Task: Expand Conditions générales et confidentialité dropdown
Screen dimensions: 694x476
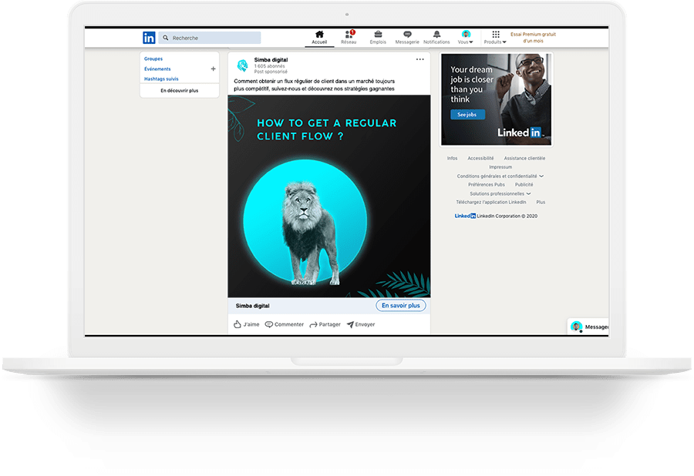Action: (x=500, y=176)
